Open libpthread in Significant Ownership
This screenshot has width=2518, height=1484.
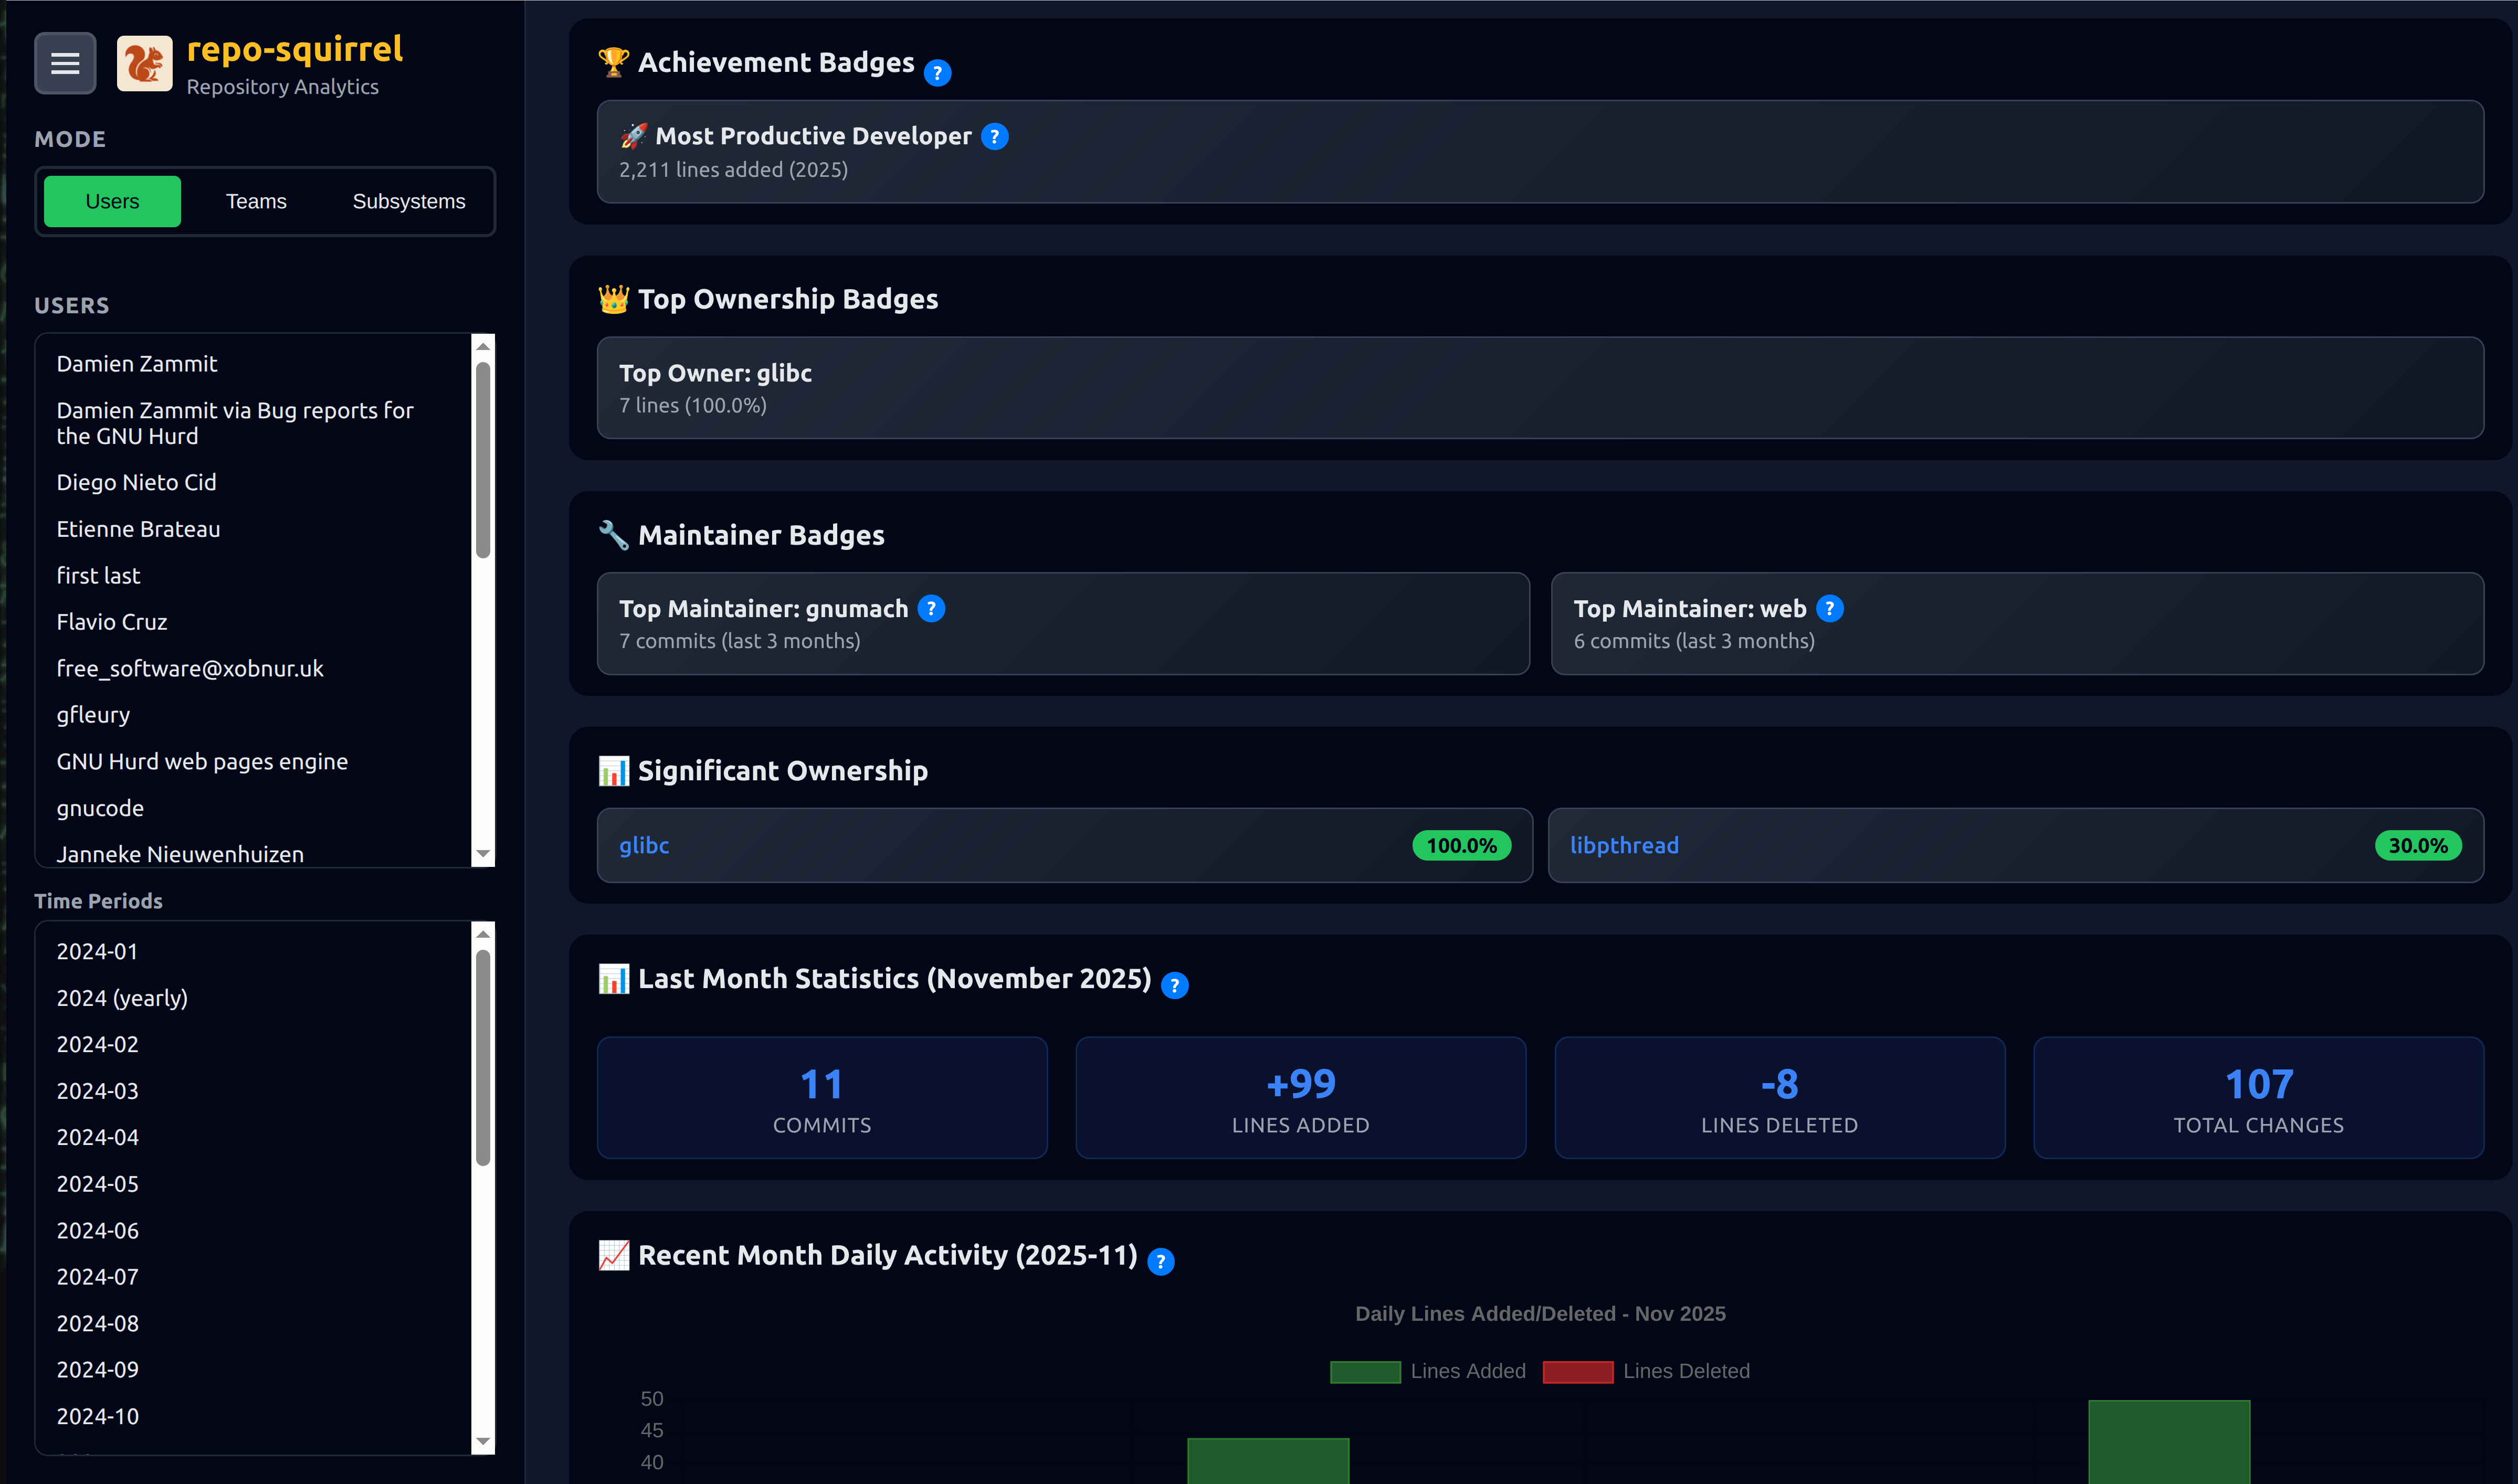click(1624, 845)
